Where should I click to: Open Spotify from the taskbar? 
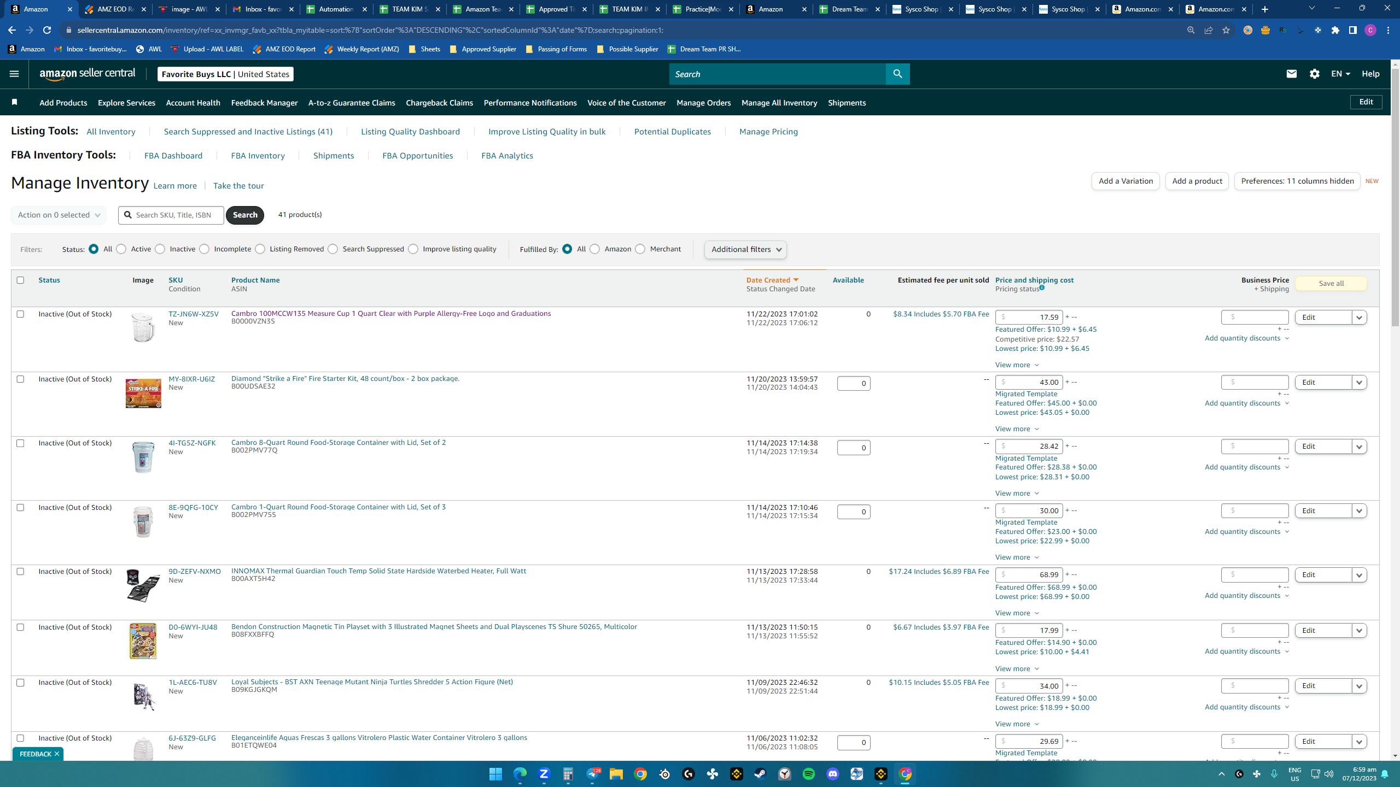808,774
